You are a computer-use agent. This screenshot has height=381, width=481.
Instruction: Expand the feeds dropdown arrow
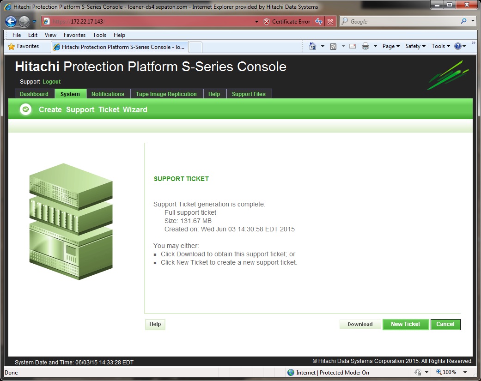pos(343,46)
